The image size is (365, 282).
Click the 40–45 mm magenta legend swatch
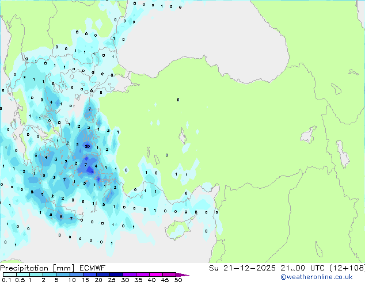click(x=156, y=275)
